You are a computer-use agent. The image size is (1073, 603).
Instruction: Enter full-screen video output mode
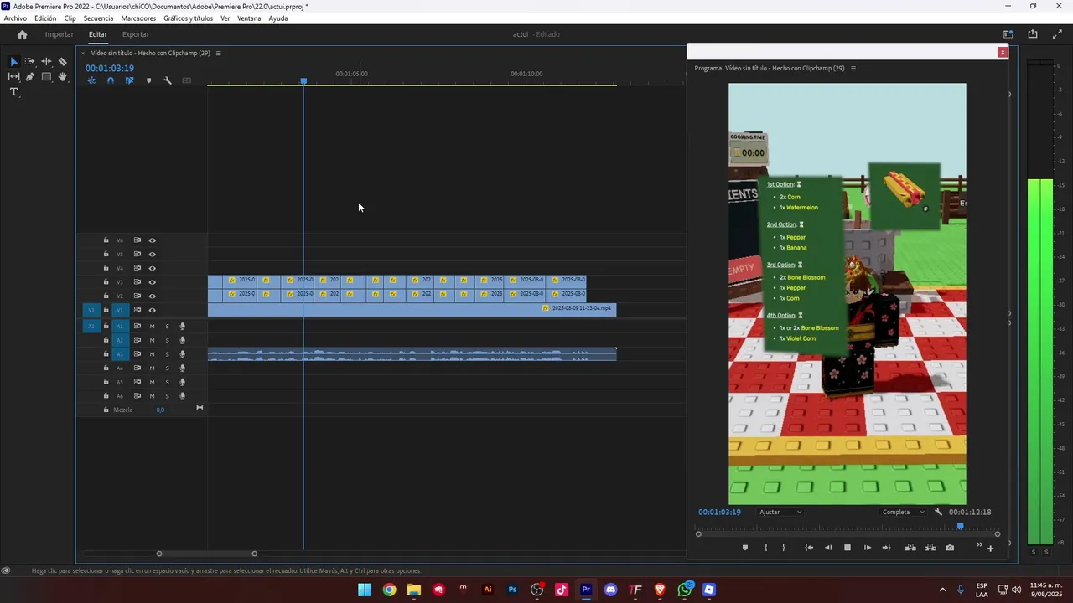pos(1057,34)
